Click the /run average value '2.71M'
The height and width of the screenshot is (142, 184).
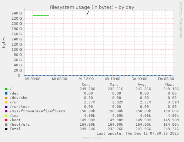point(145,102)
